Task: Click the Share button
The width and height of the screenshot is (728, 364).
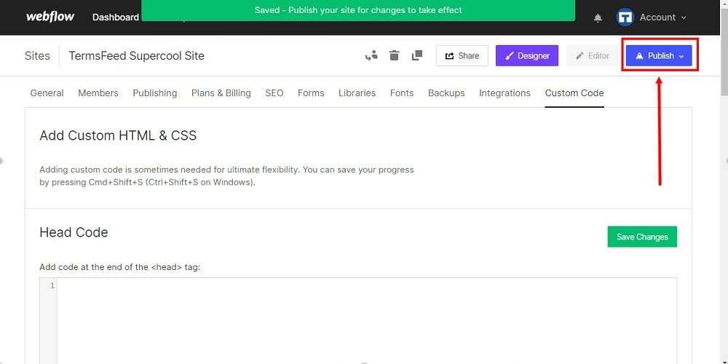Action: tap(462, 56)
